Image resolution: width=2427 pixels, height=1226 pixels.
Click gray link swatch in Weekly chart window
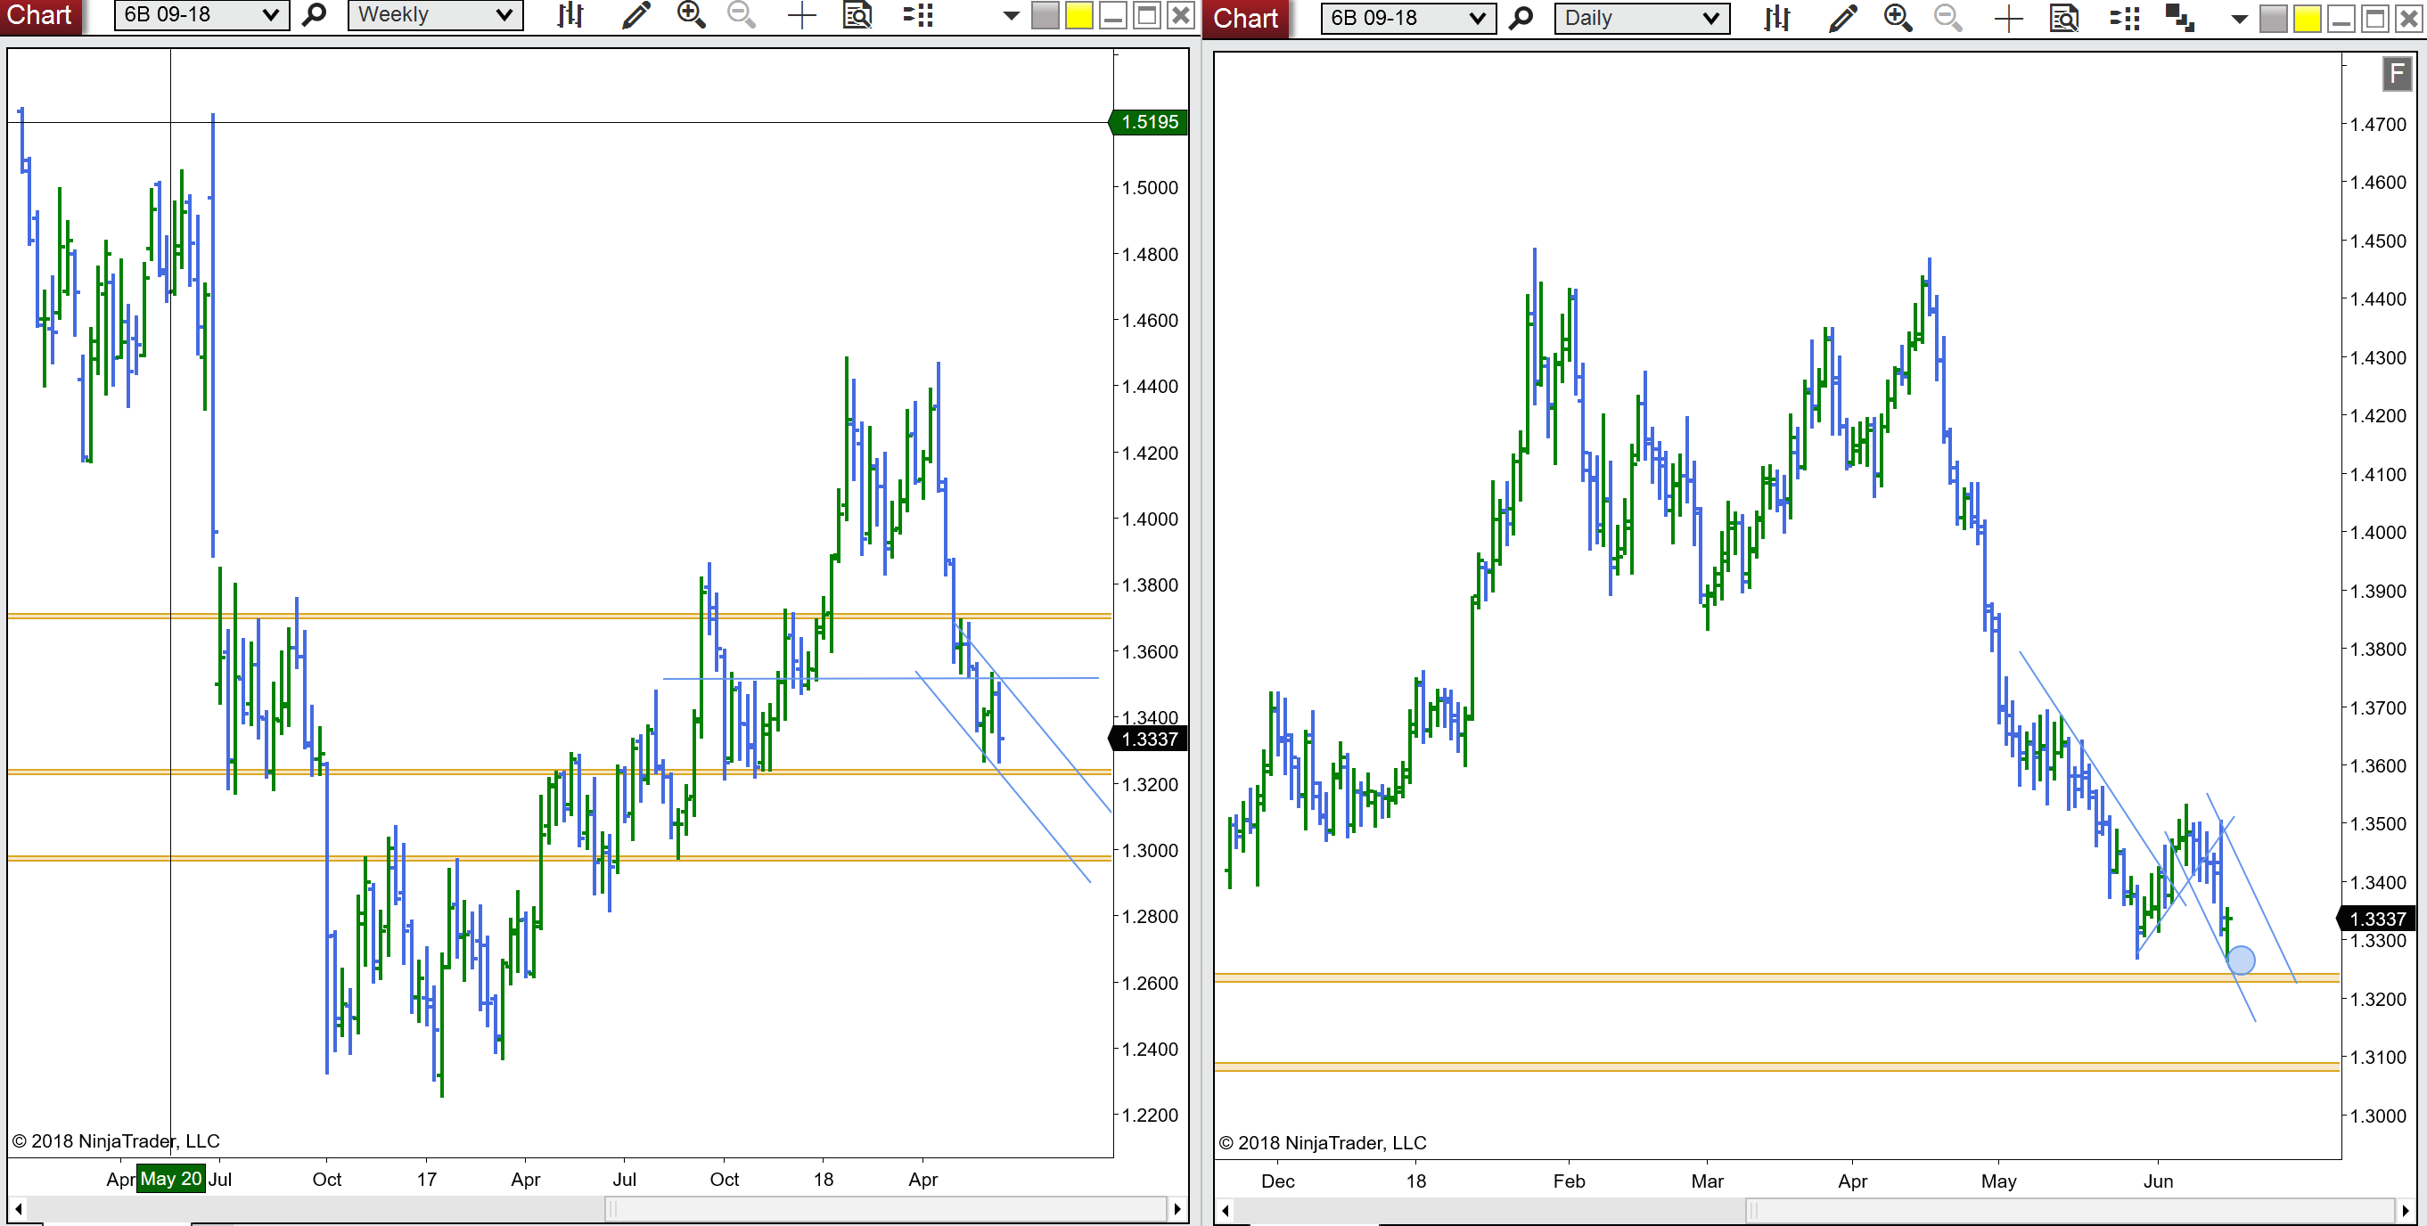pyautogui.click(x=1045, y=16)
